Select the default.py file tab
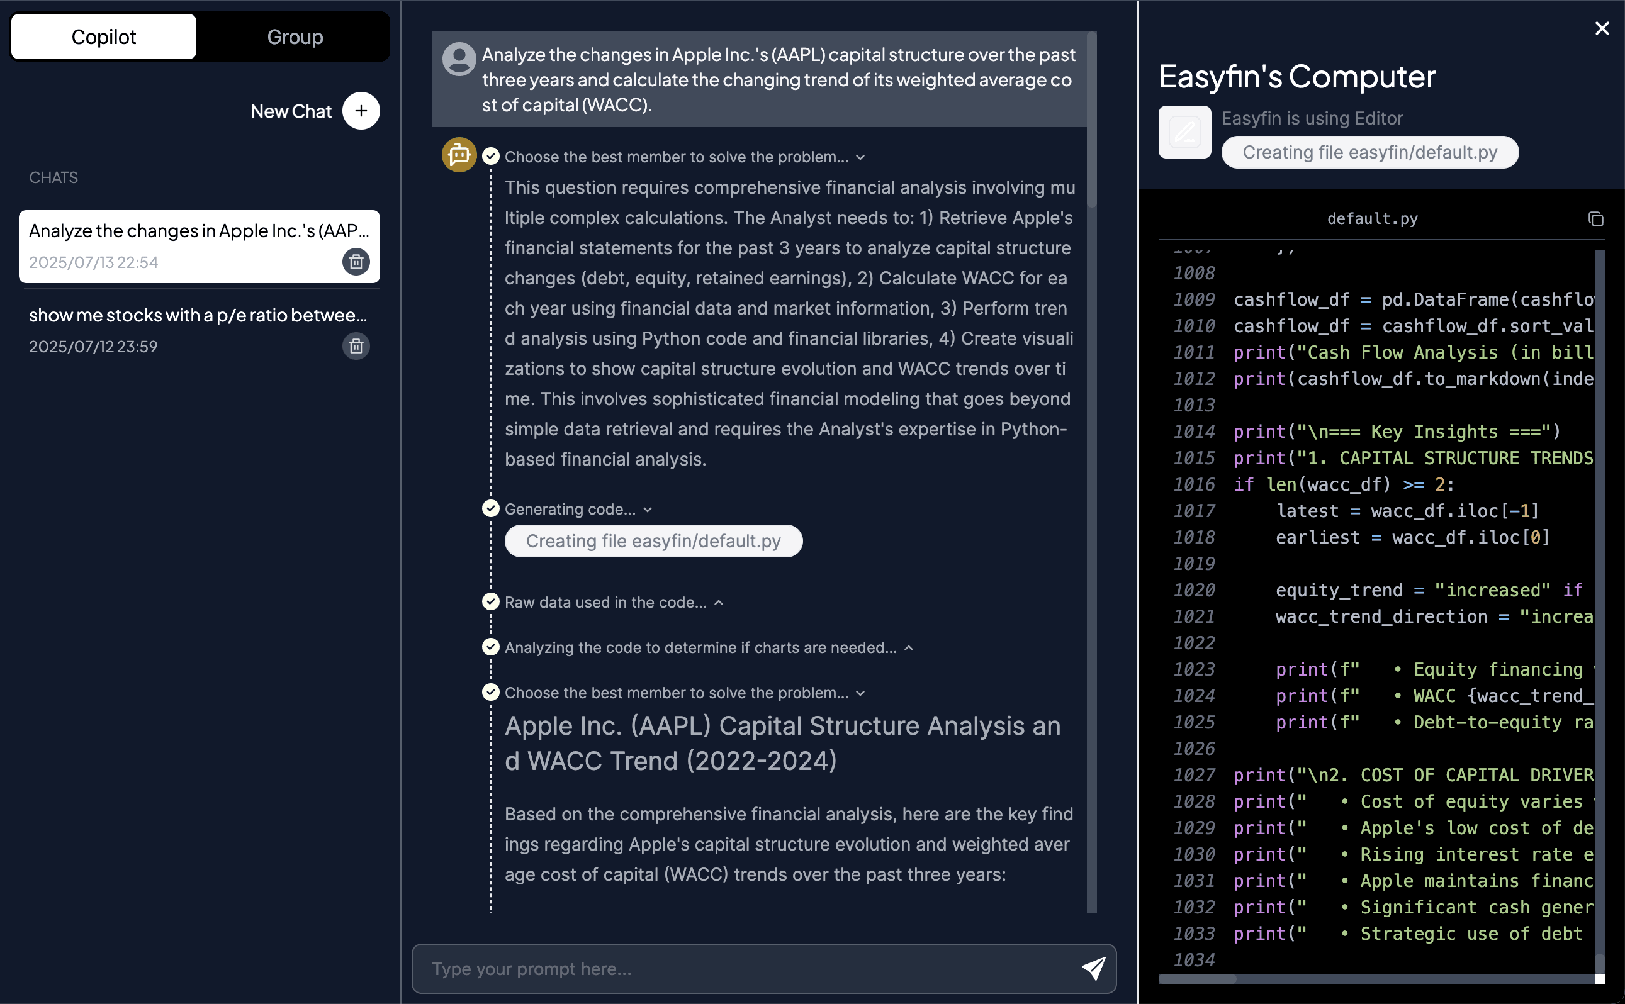 coord(1371,218)
